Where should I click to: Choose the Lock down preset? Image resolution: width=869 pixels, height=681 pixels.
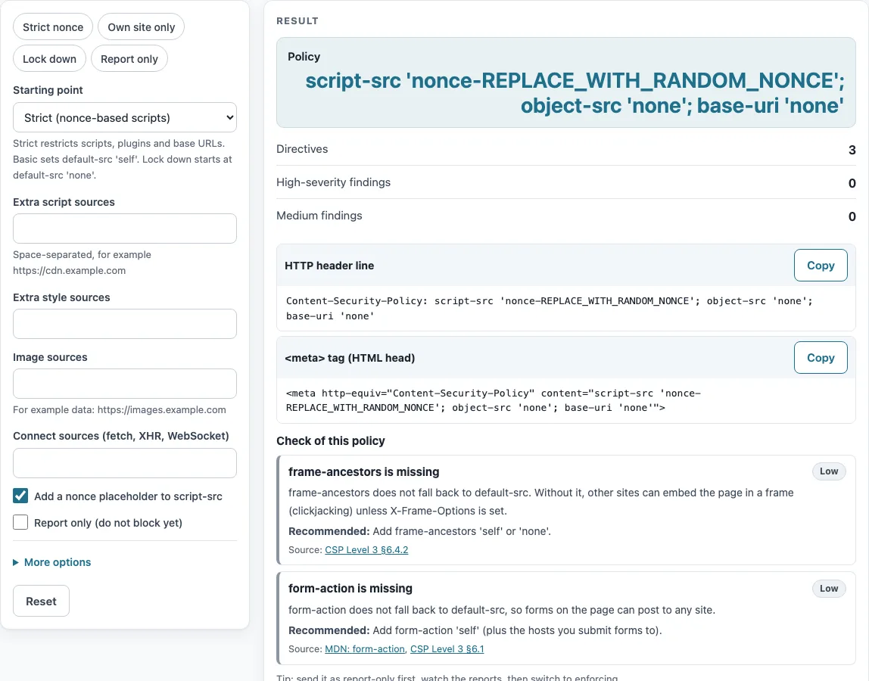tap(49, 59)
